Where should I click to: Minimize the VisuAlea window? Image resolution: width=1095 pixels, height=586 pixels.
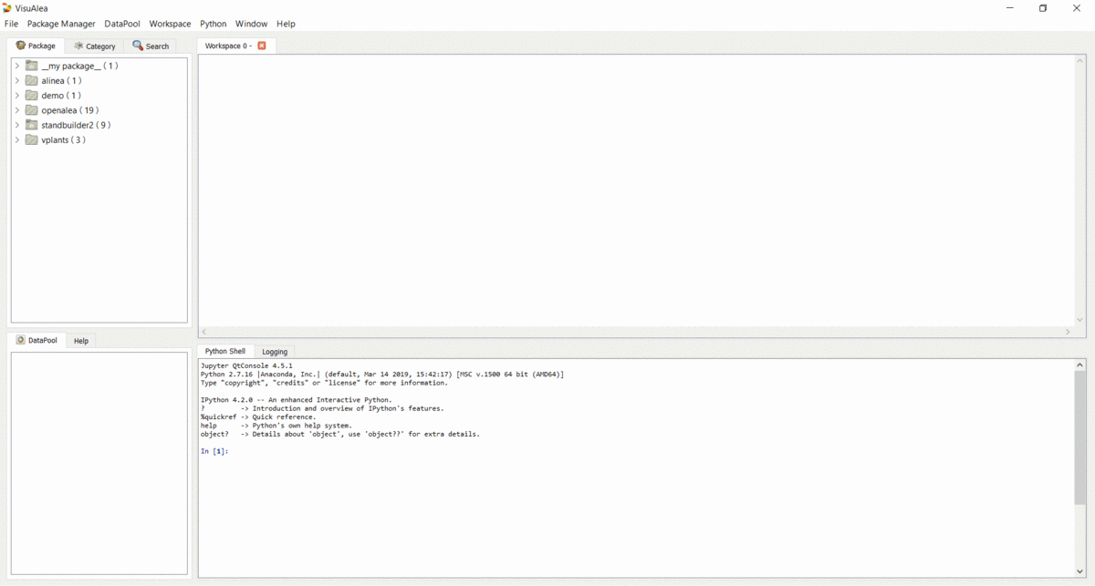(1010, 8)
